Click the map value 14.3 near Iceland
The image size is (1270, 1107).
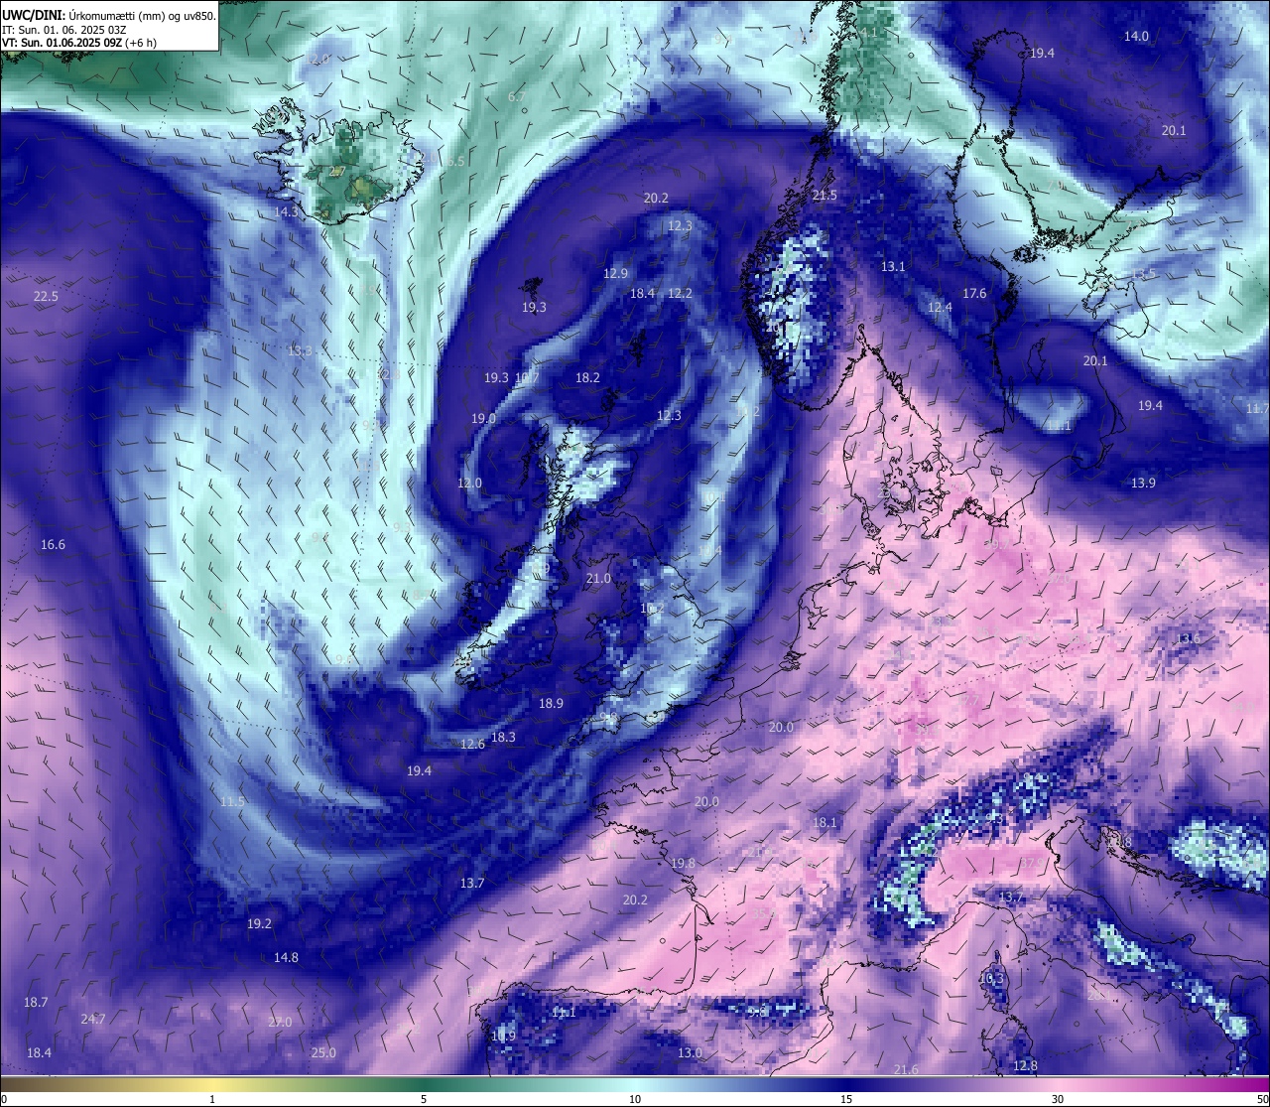[x=286, y=212]
